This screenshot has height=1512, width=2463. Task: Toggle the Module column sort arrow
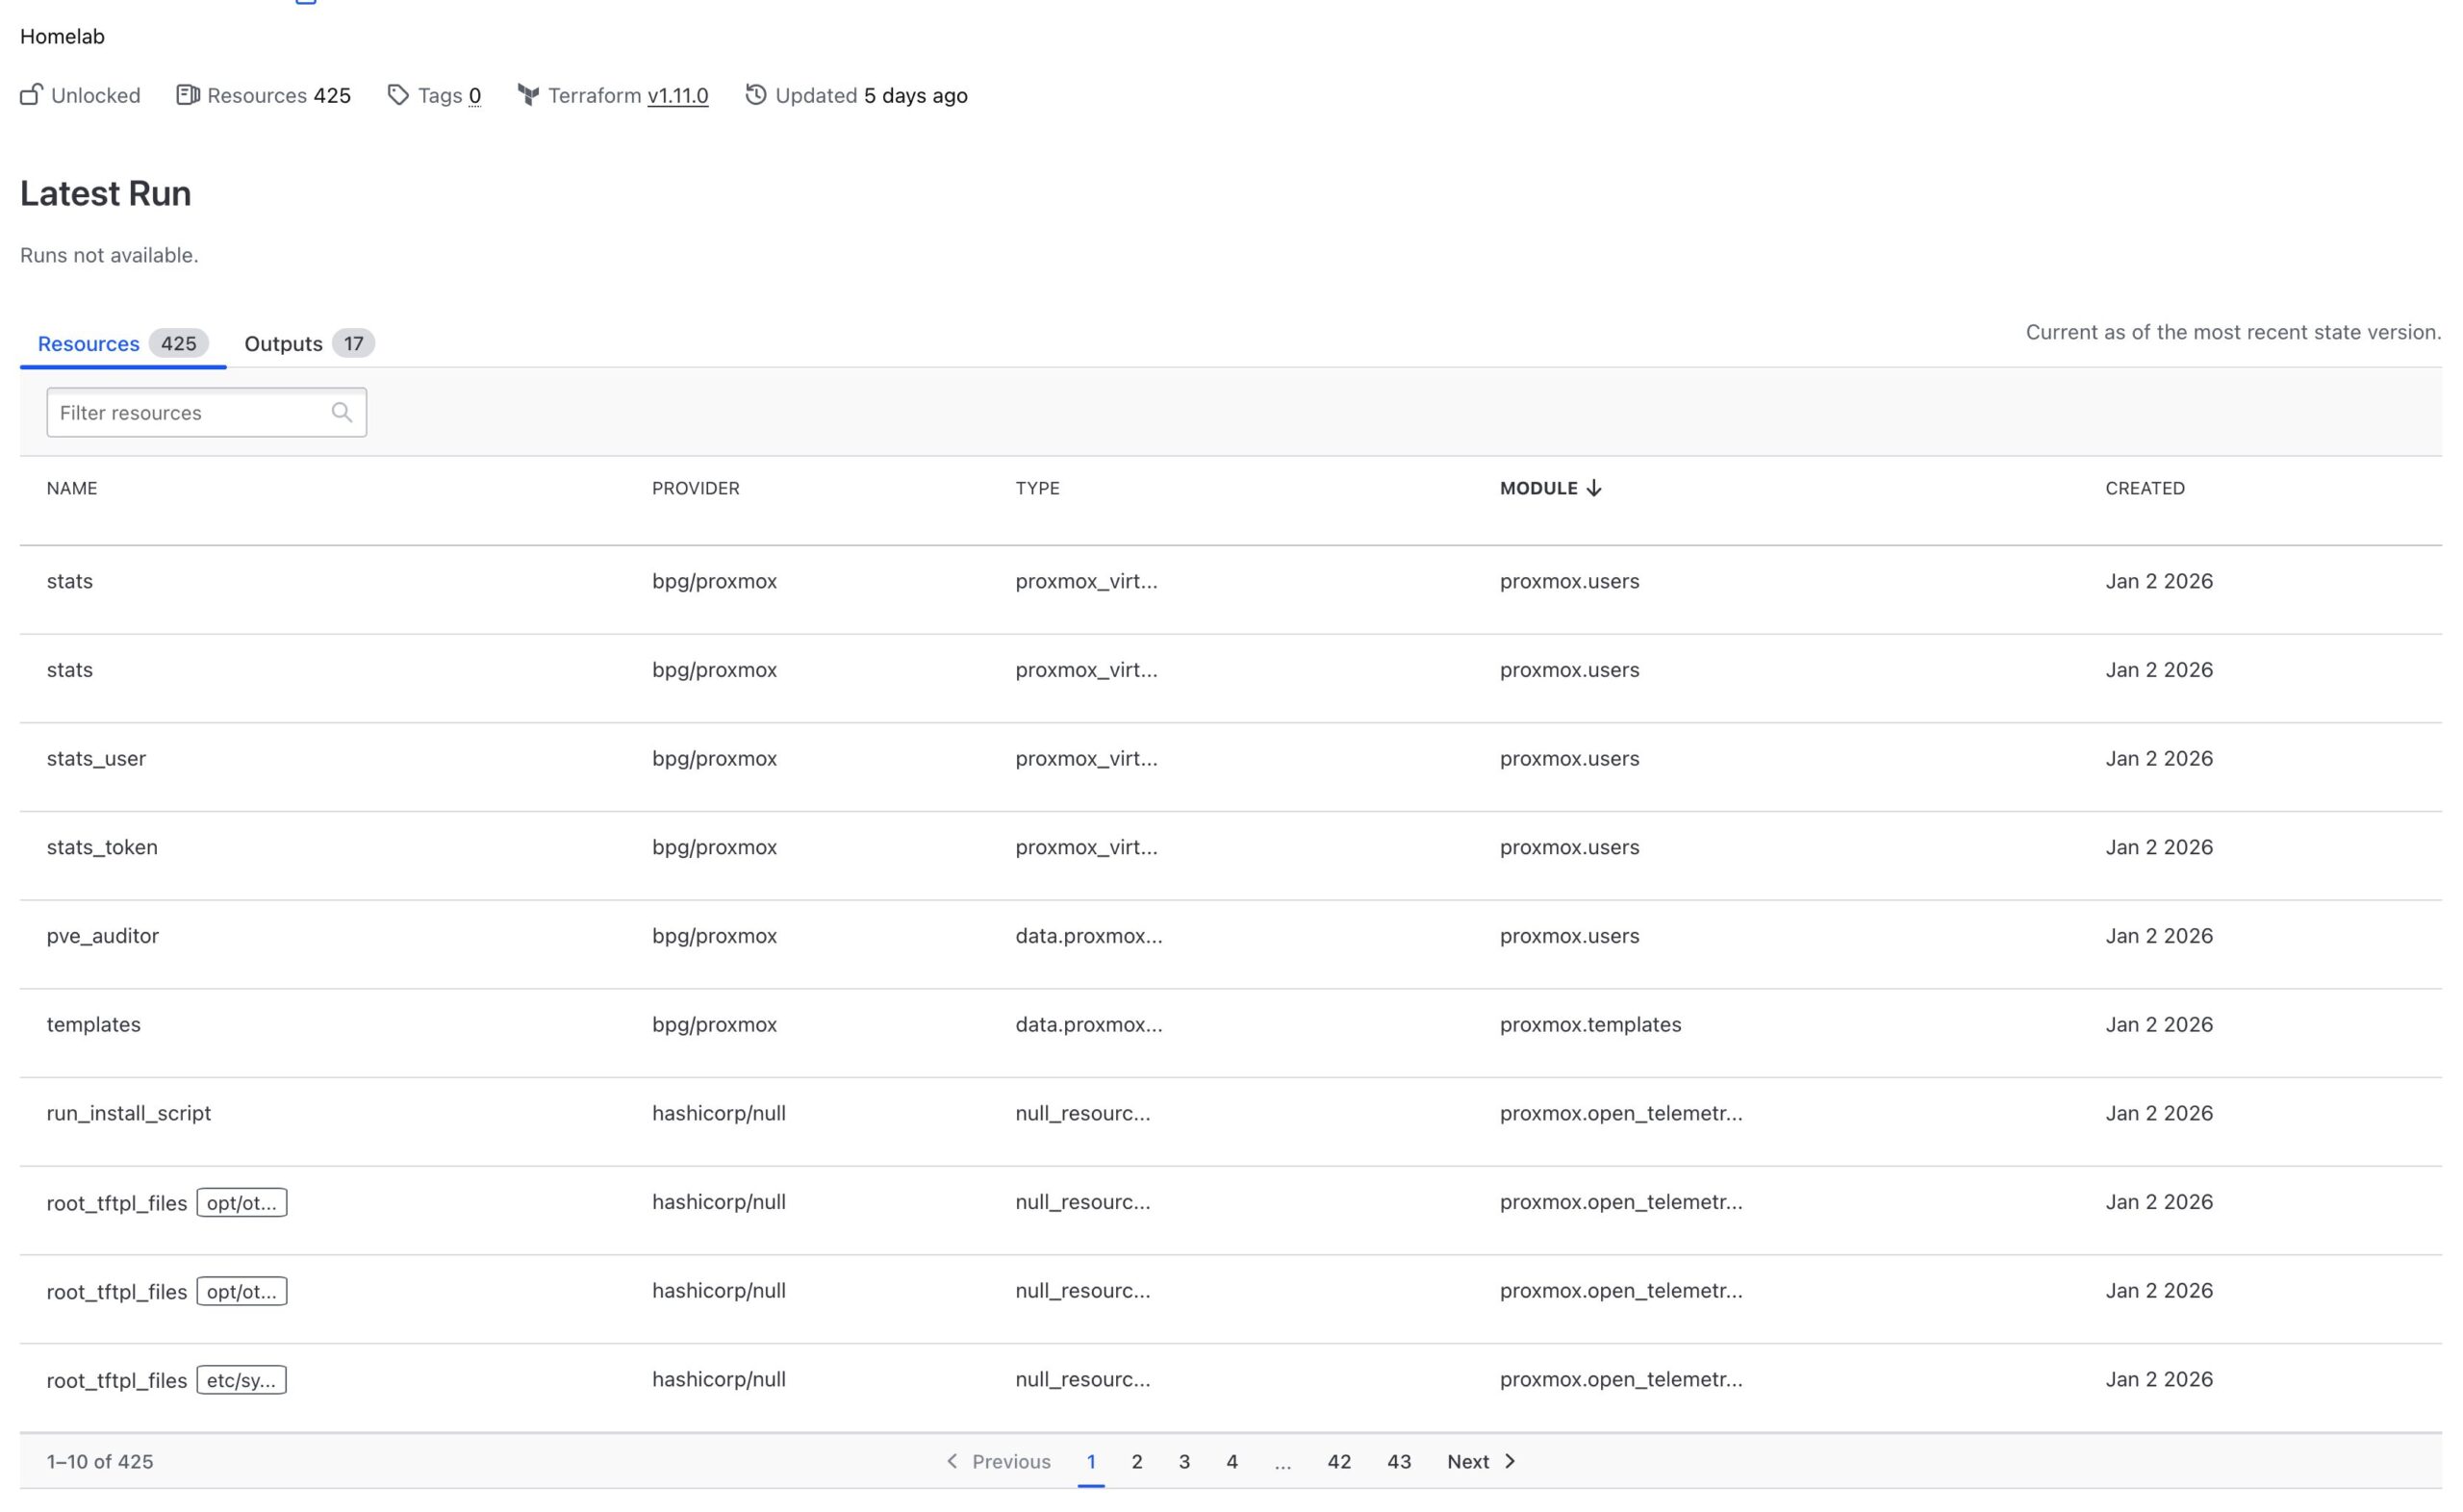[1594, 488]
